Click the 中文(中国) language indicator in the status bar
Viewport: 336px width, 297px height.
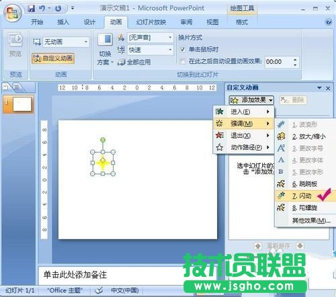coord(125,290)
